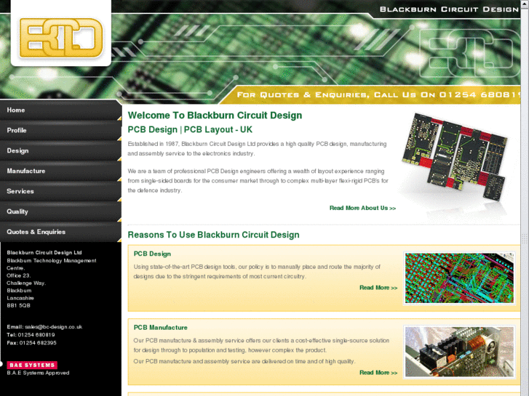Email sales@bc-design.co.uk link
The height and width of the screenshot is (396, 529).
(x=53, y=327)
